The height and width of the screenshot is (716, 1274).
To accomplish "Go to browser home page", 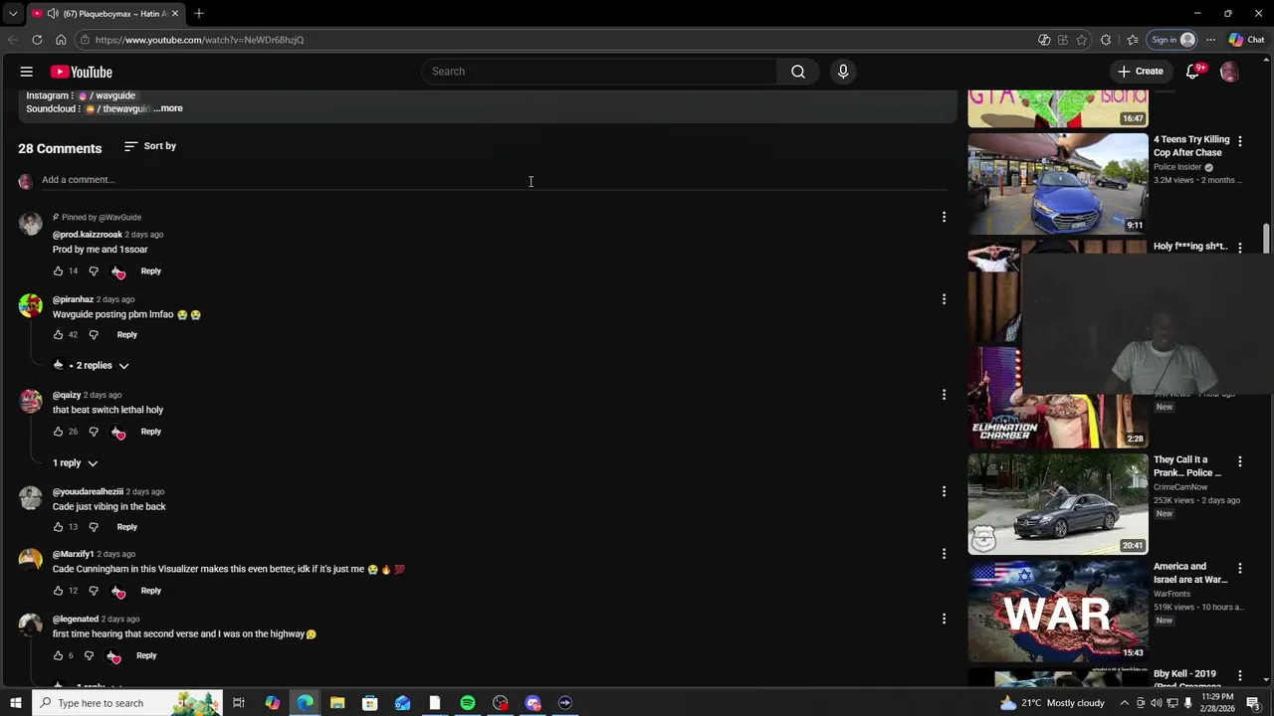I will click(61, 40).
